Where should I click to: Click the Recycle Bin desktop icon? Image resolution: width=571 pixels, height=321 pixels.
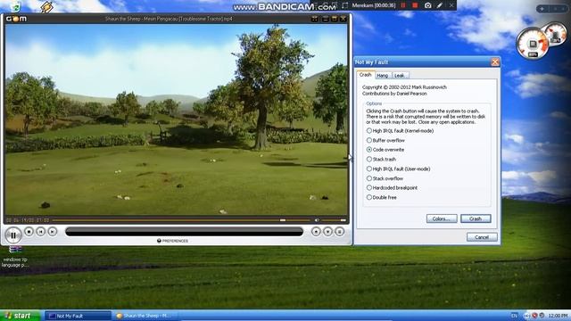pyautogui.click(x=15, y=5)
